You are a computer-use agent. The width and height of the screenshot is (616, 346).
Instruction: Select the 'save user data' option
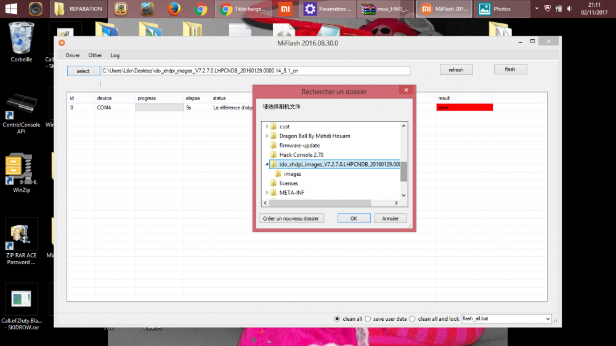point(368,319)
